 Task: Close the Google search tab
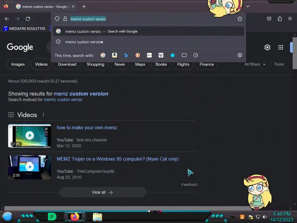[73, 6]
